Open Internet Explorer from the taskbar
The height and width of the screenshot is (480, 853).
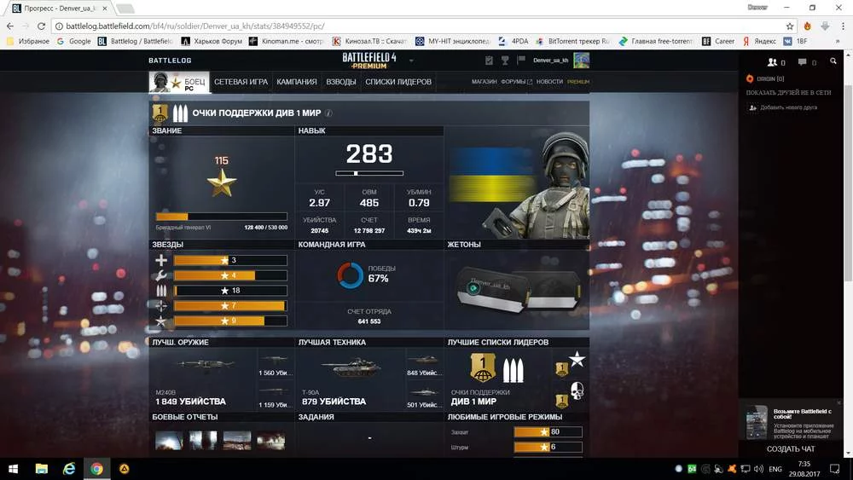(69, 469)
